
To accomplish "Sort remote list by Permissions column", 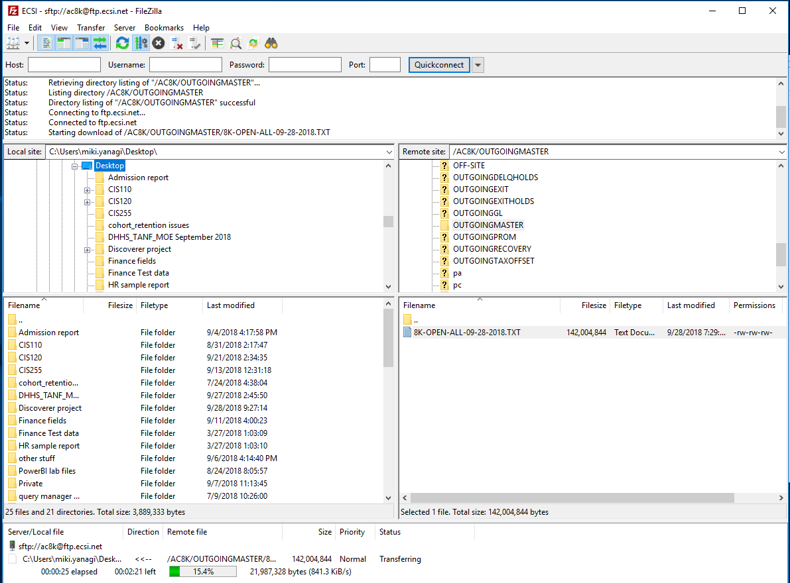I will pyautogui.click(x=754, y=305).
